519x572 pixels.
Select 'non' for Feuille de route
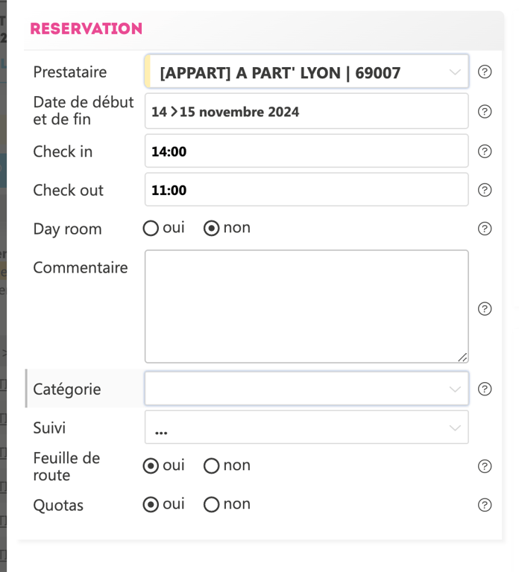[212, 466]
